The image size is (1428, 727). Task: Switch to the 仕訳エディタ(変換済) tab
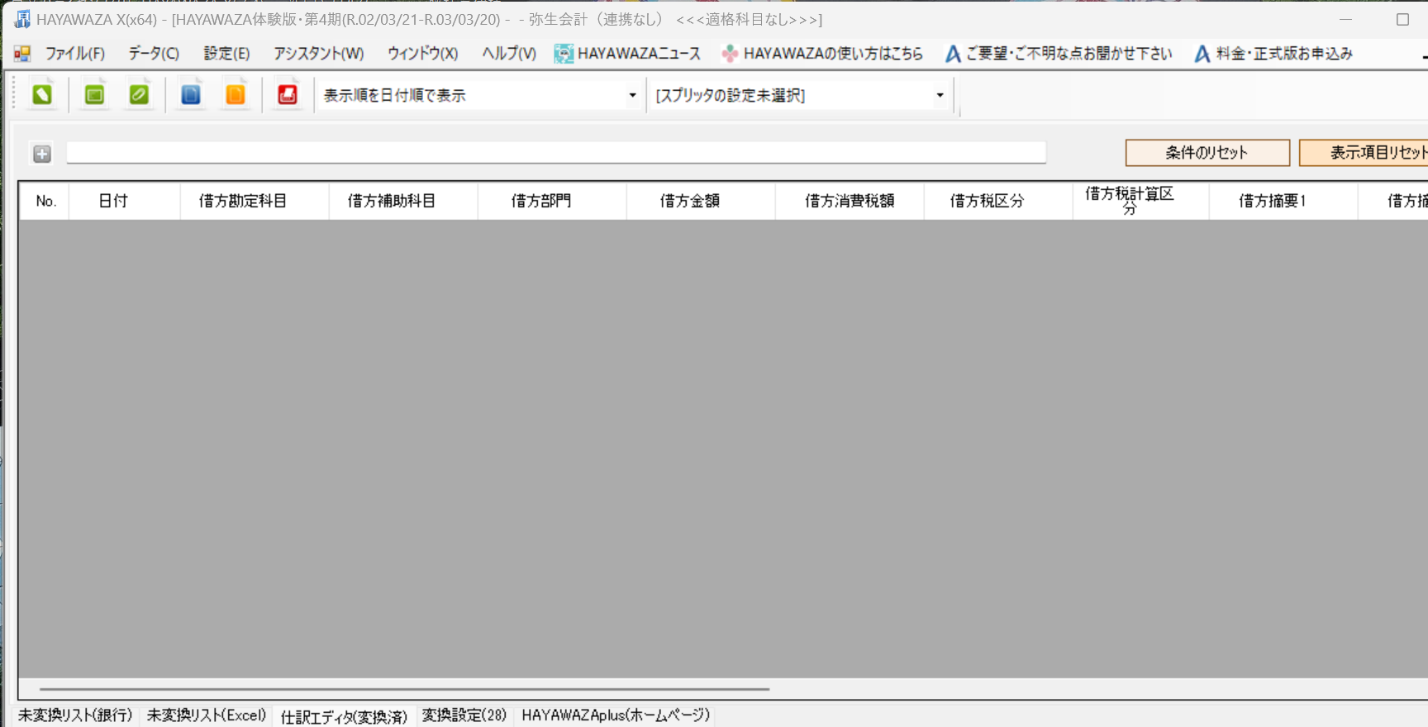(x=344, y=716)
